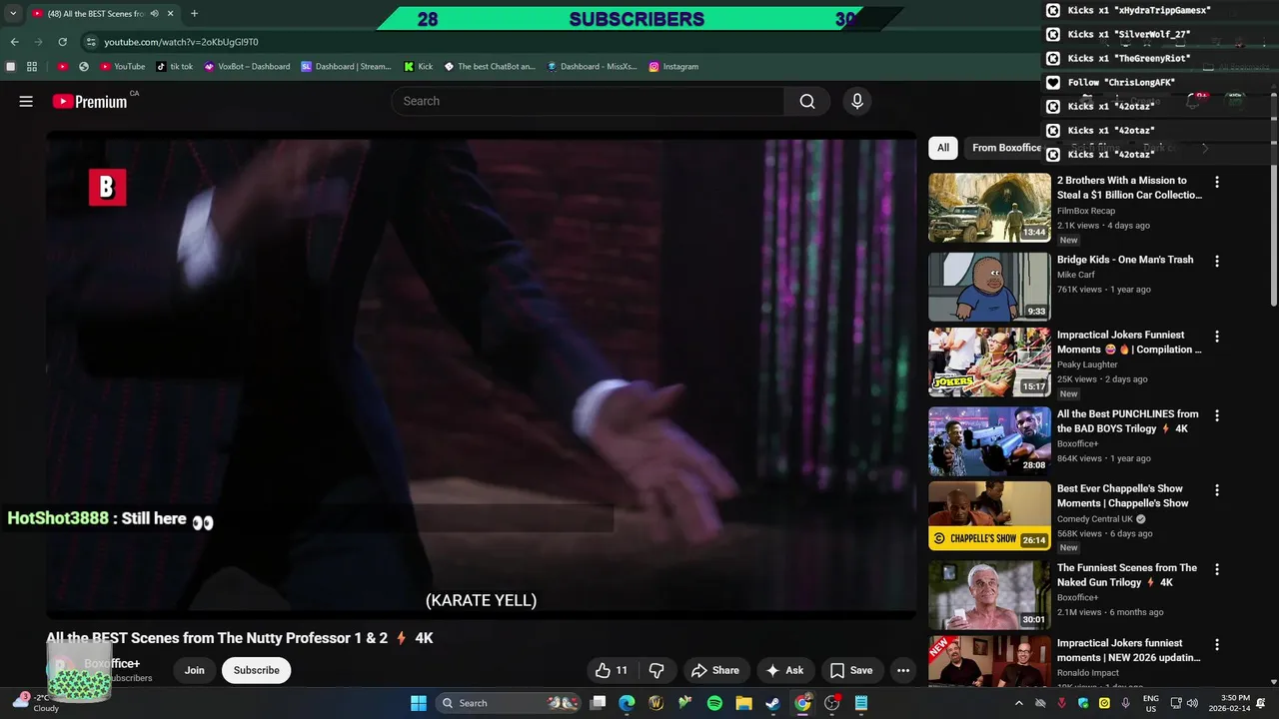Click the YouTube search magnifier button
Image resolution: width=1279 pixels, height=719 pixels.
[x=807, y=101]
